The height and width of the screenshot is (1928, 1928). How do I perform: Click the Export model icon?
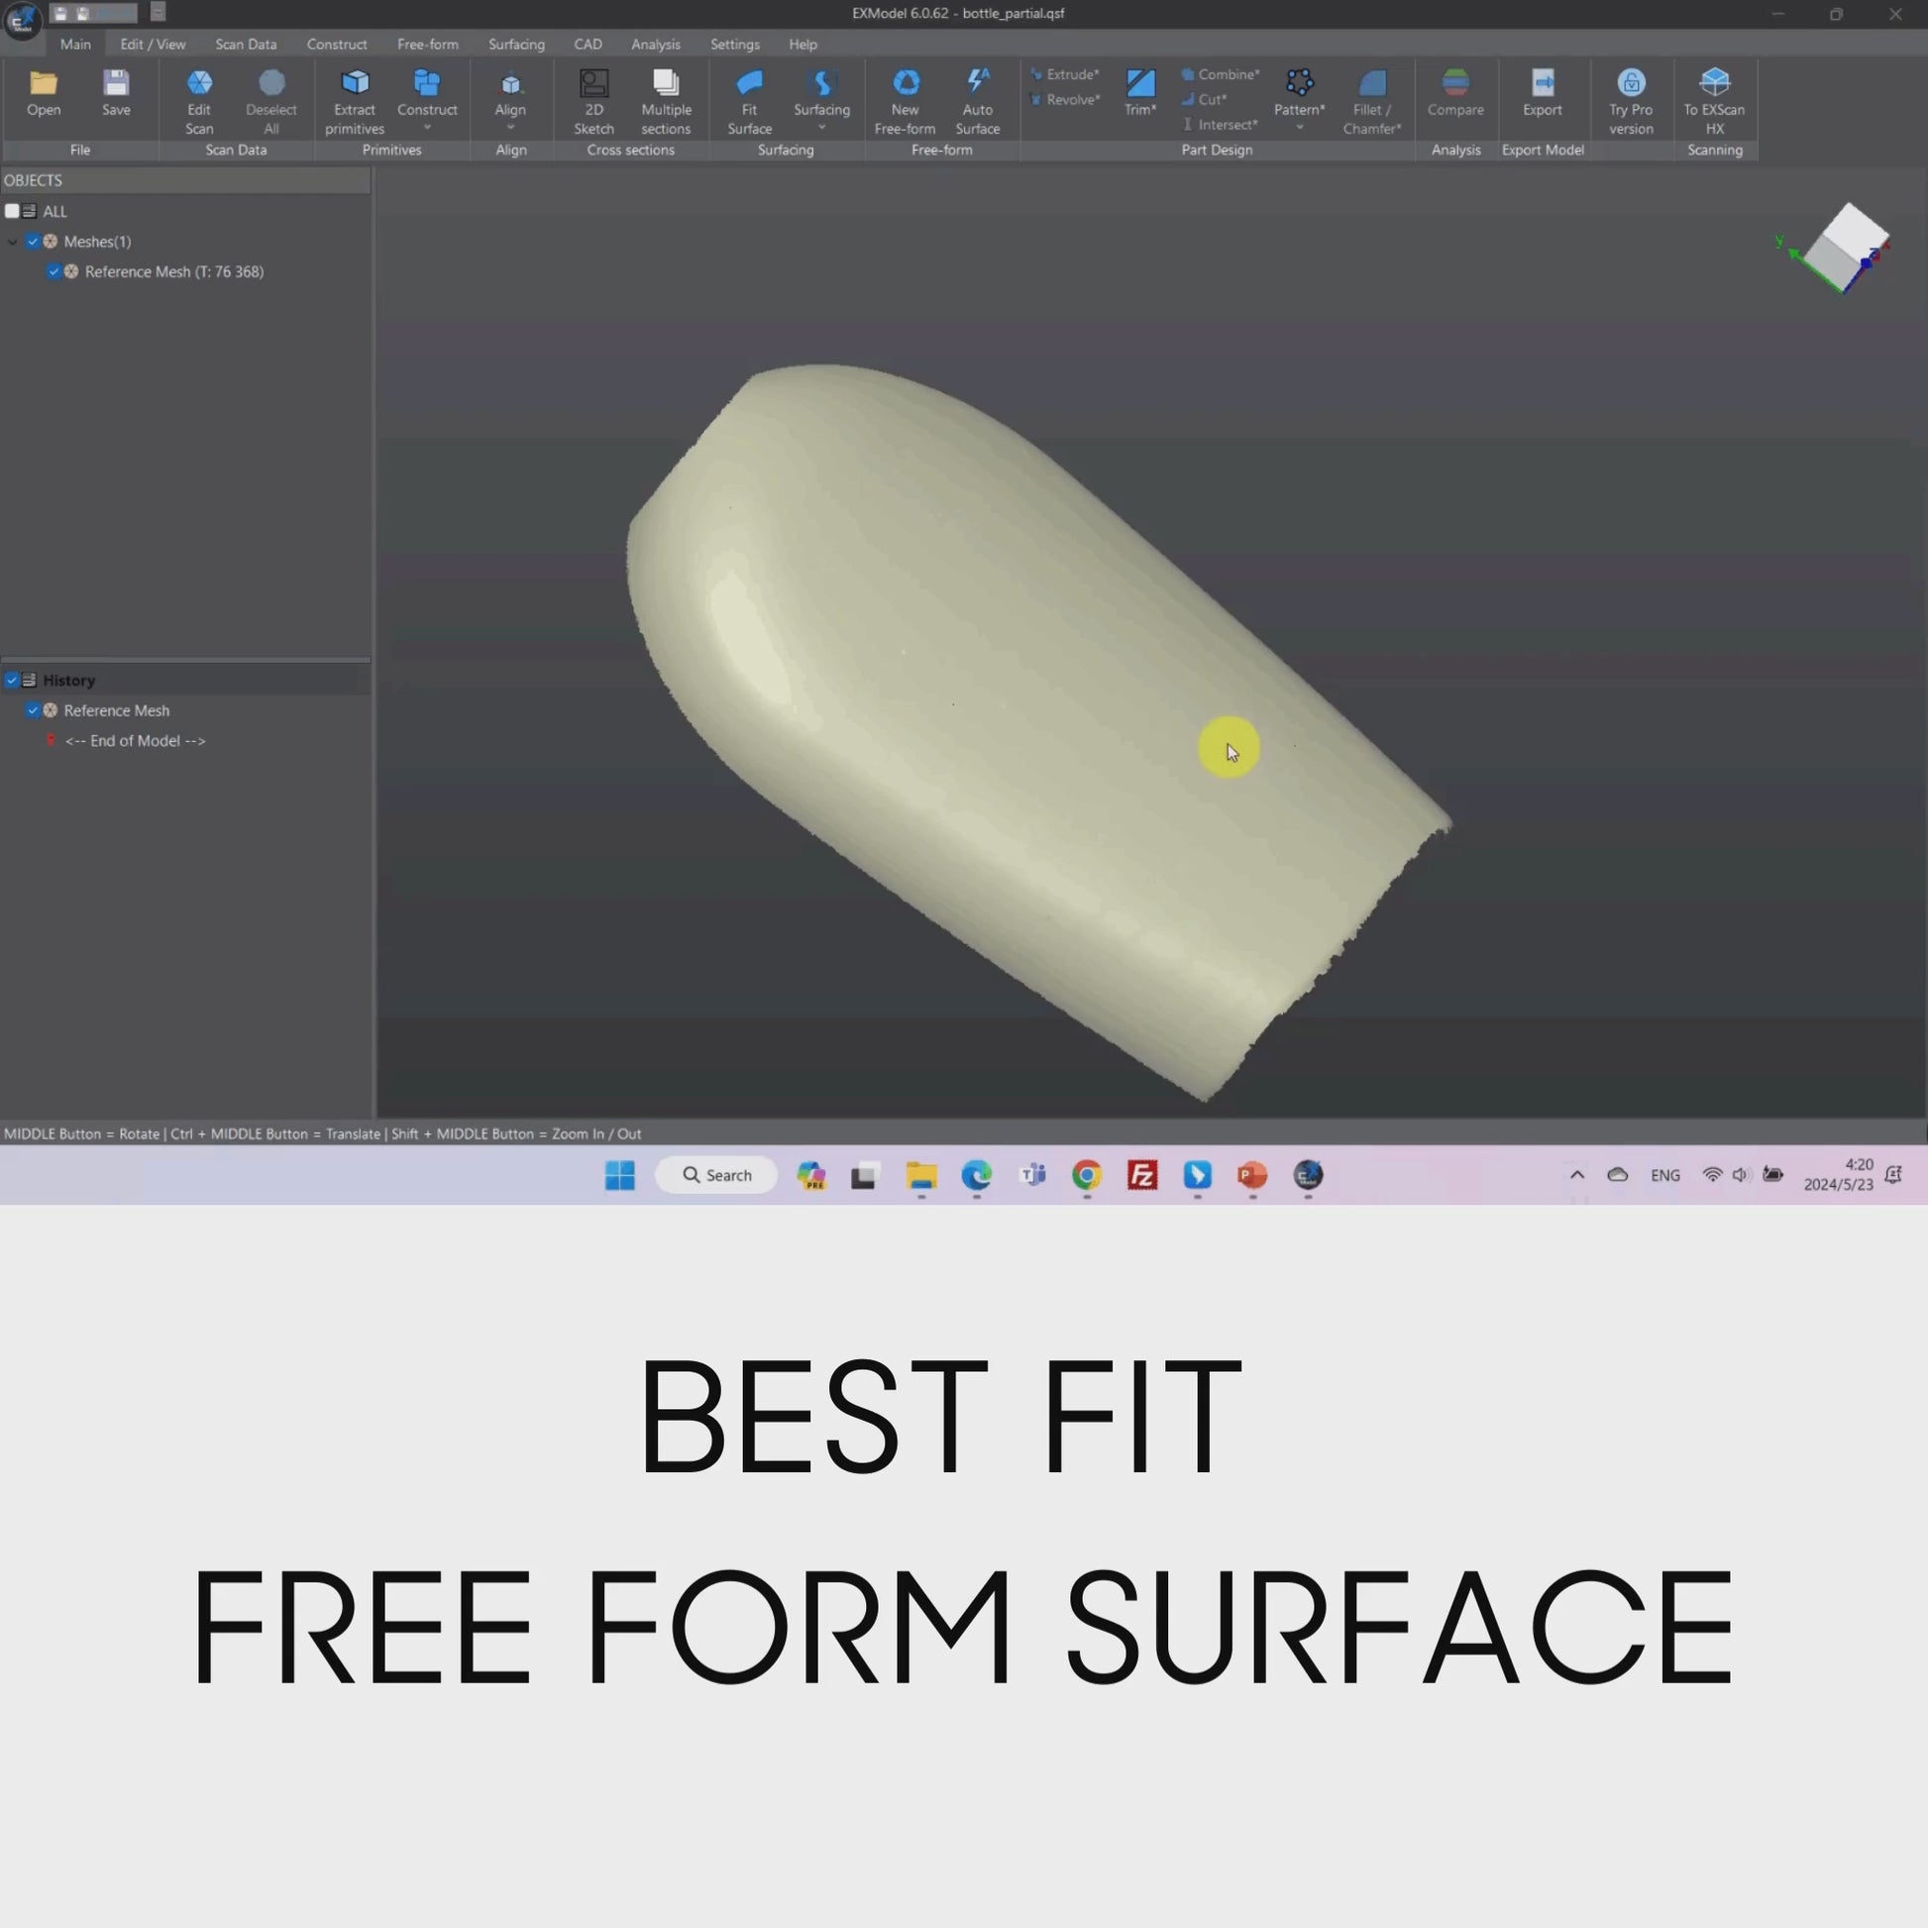[x=1542, y=84]
